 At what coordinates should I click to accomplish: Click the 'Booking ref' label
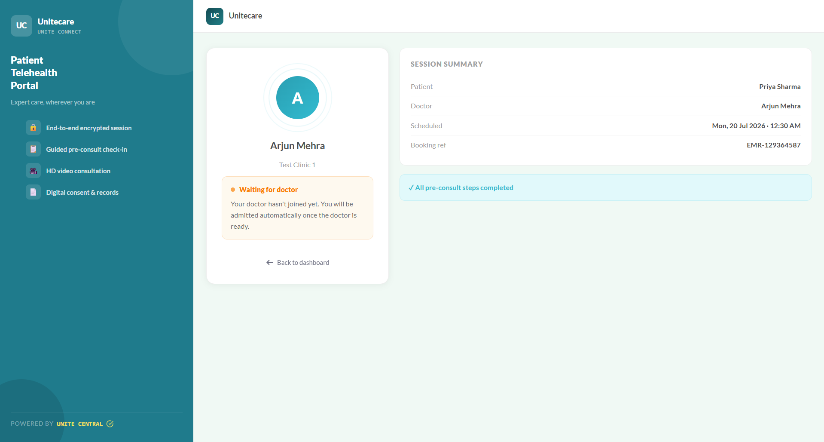click(428, 145)
